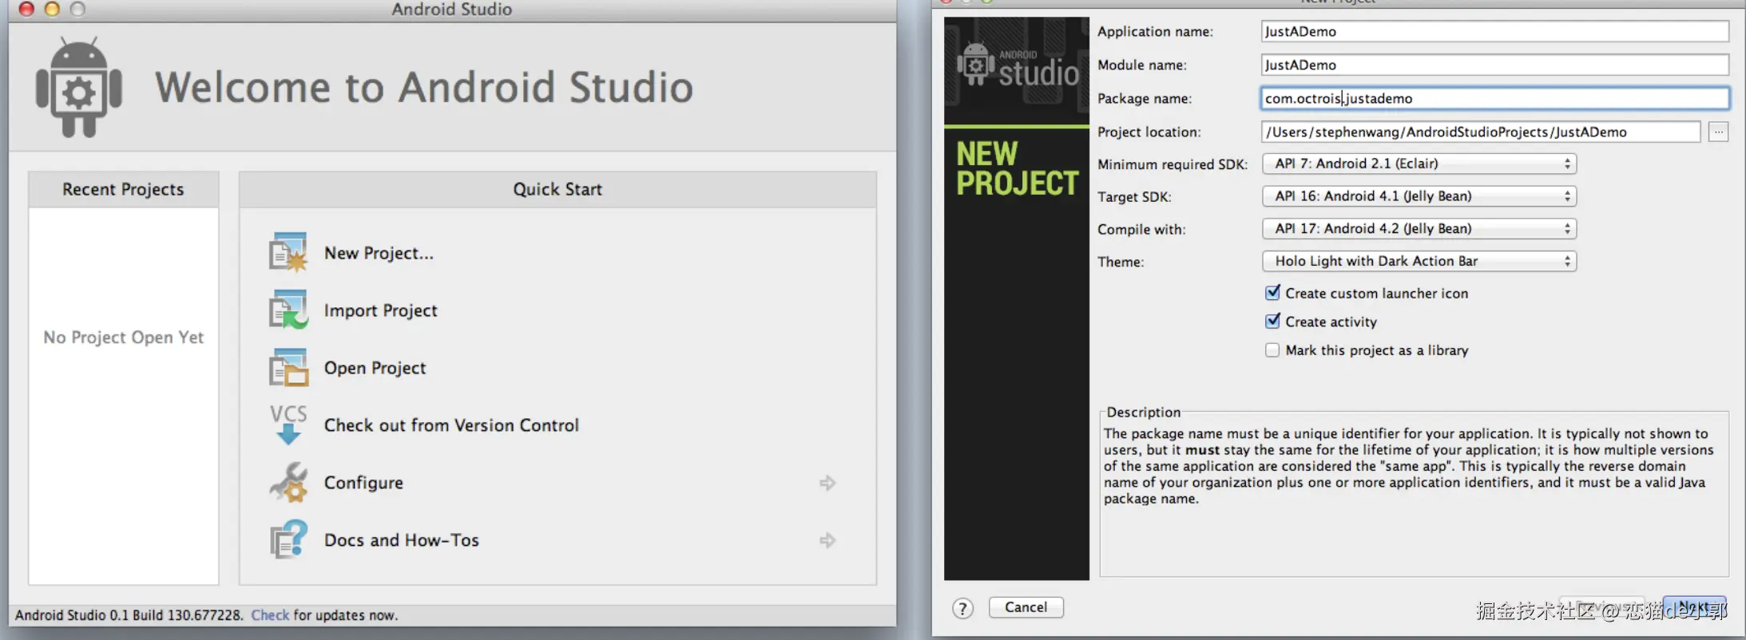Viewport: 1746px width, 640px height.
Task: Click the Import Project icon
Action: click(288, 310)
